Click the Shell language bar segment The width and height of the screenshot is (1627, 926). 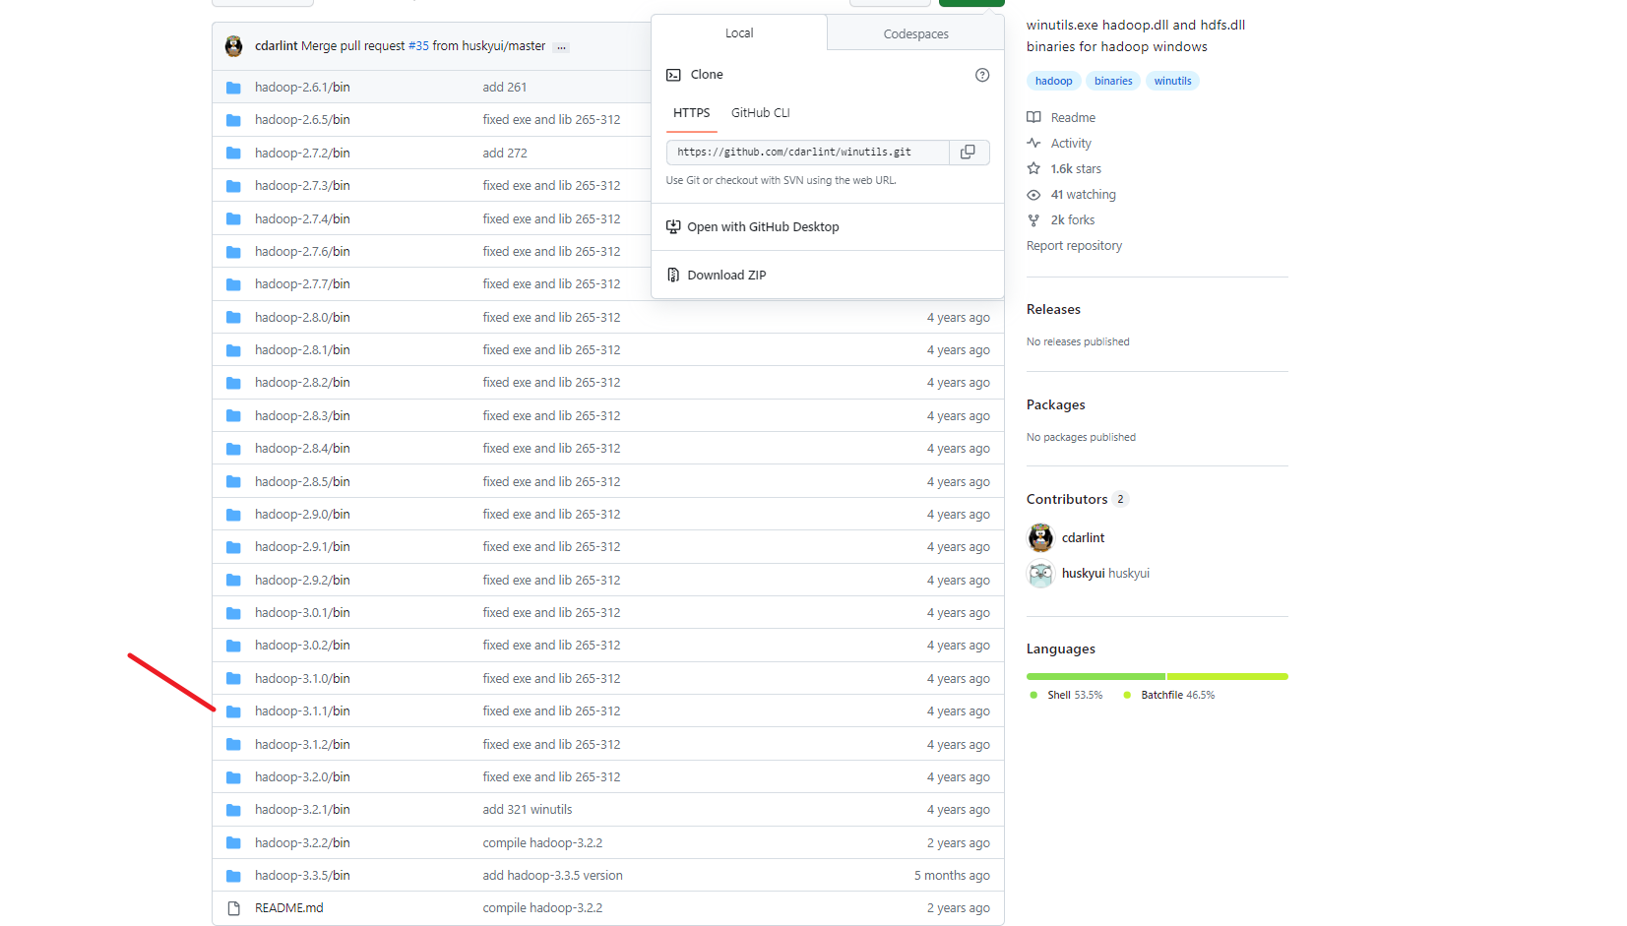click(x=1095, y=677)
